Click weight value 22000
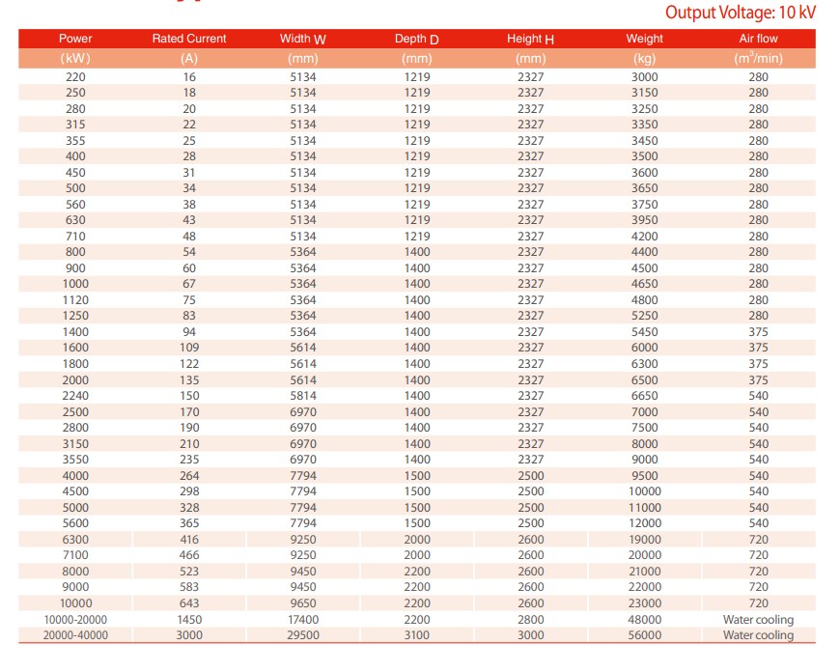Image resolution: width=840 pixels, height=672 pixels. [644, 587]
